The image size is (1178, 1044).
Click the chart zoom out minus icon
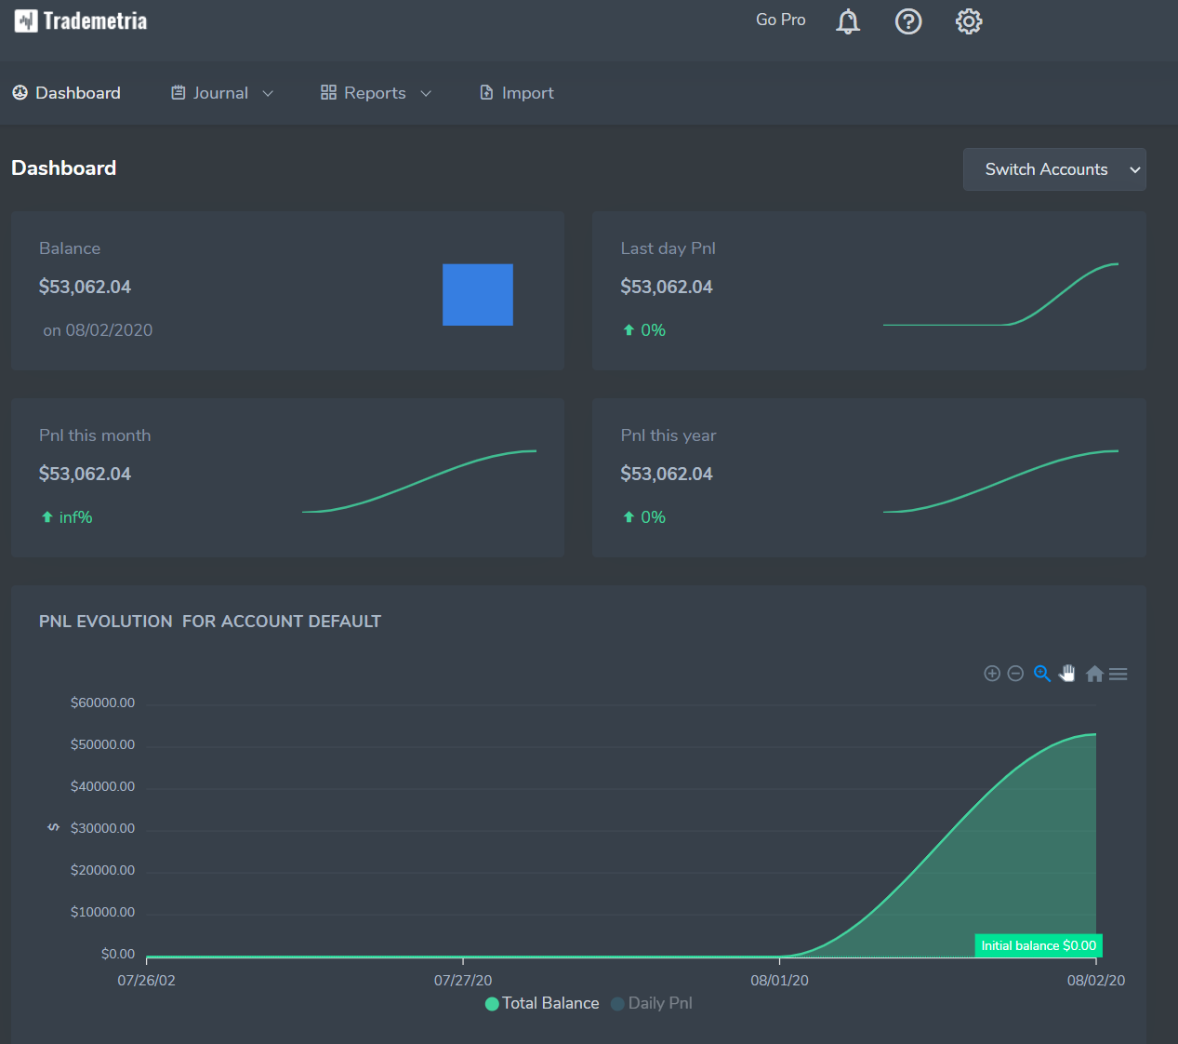(x=1015, y=674)
